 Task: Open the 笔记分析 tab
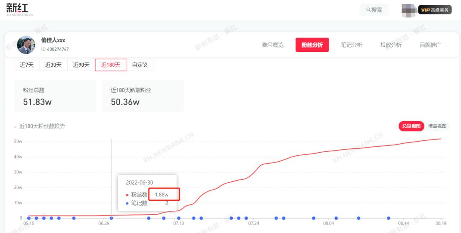(351, 45)
